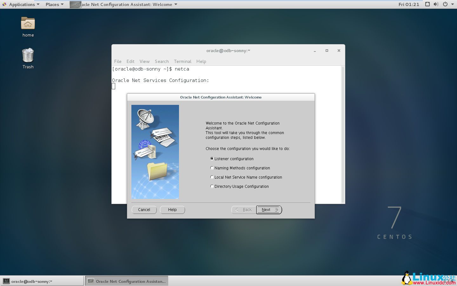Screen dimensions: 457x286
Task: Open terminal Help menu
Action: [x=201, y=61]
